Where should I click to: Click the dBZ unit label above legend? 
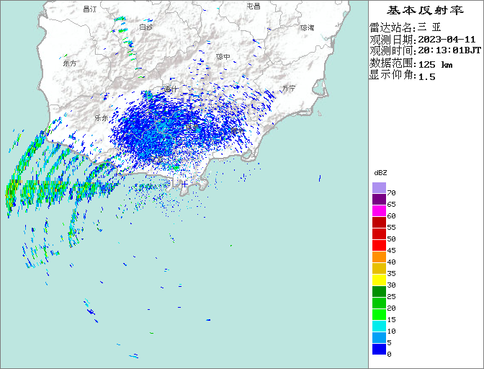tap(380, 173)
